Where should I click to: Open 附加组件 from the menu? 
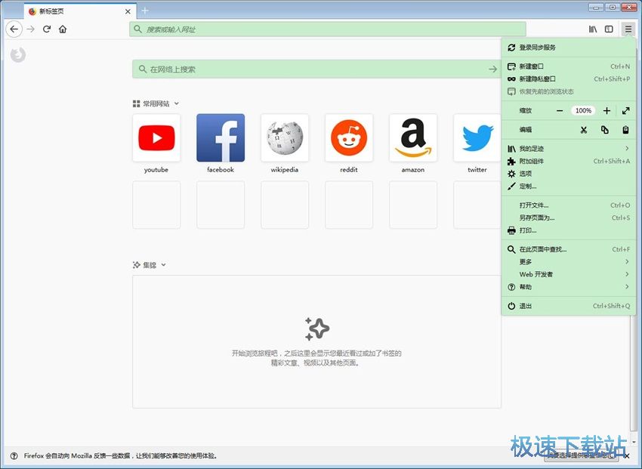[569, 162]
